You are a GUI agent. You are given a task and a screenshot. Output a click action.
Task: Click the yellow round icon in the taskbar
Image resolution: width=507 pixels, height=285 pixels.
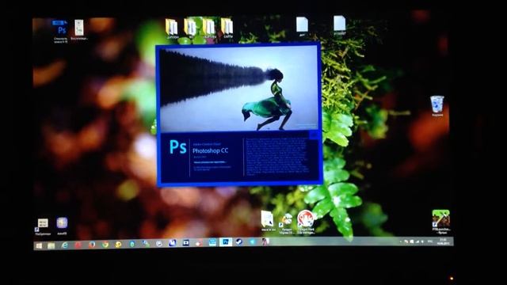(x=118, y=245)
